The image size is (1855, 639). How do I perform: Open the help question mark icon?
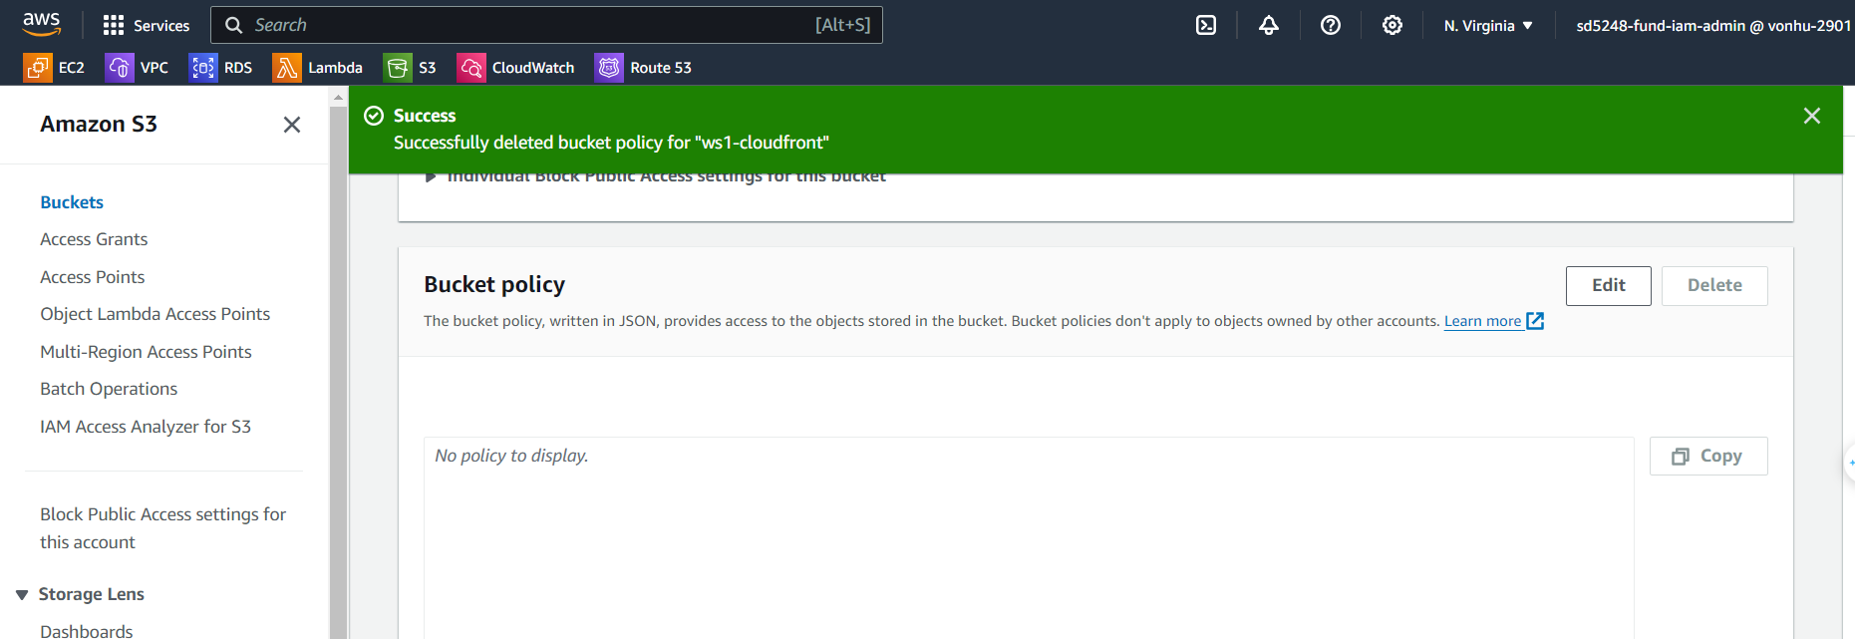tap(1330, 26)
